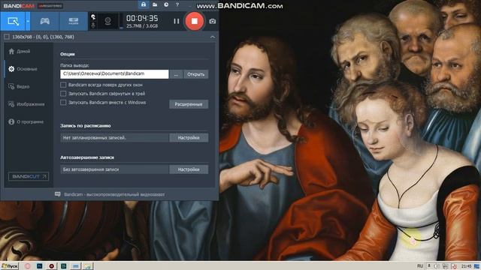Image resolution: width=481 pixels, height=270 pixels.
Task: Enable Bandicam always on top checkbox
Action: click(63, 85)
